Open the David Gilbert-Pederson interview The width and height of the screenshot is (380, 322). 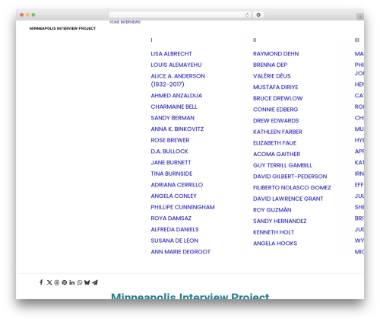[x=290, y=177]
